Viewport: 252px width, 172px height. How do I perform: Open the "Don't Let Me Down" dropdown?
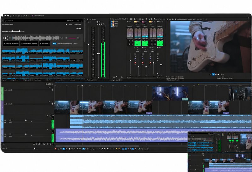[x=11, y=43]
